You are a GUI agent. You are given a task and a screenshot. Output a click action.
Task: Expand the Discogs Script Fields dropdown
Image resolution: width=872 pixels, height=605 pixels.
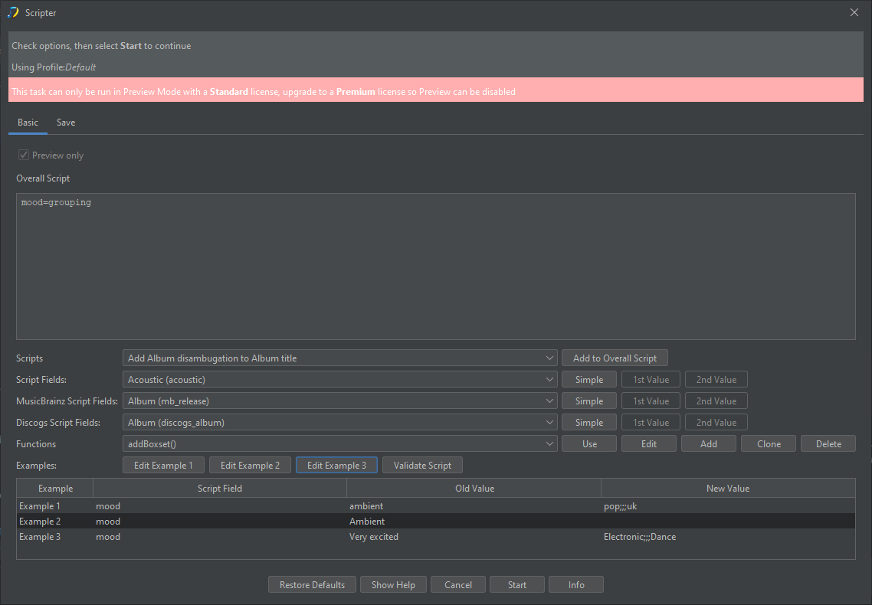click(x=339, y=423)
